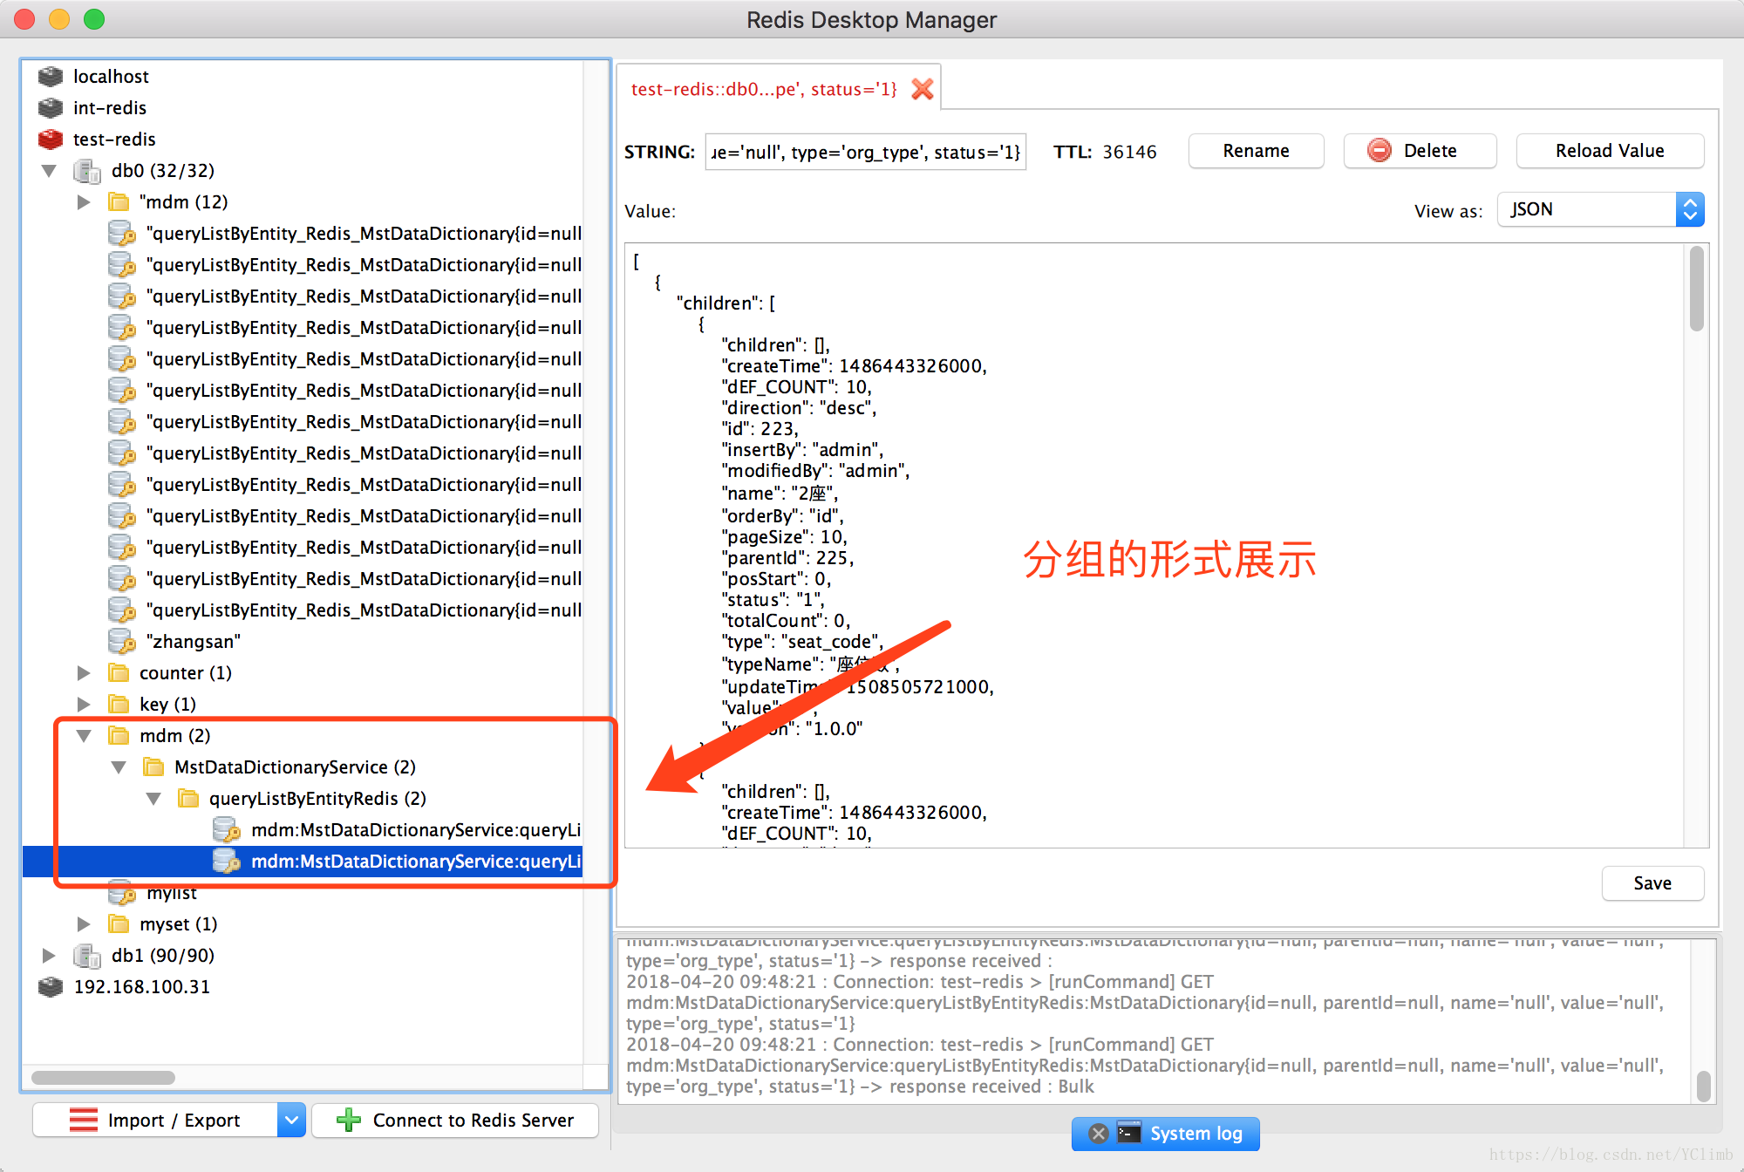The width and height of the screenshot is (1744, 1172).
Task: Click the queryListByEntityRedis folder icon
Action: click(188, 799)
